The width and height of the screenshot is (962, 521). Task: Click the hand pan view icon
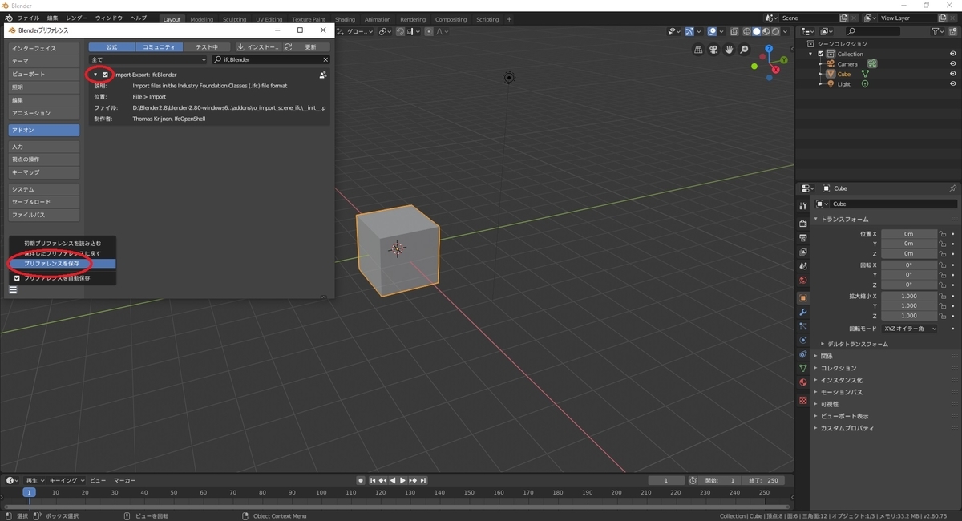[x=730, y=50]
